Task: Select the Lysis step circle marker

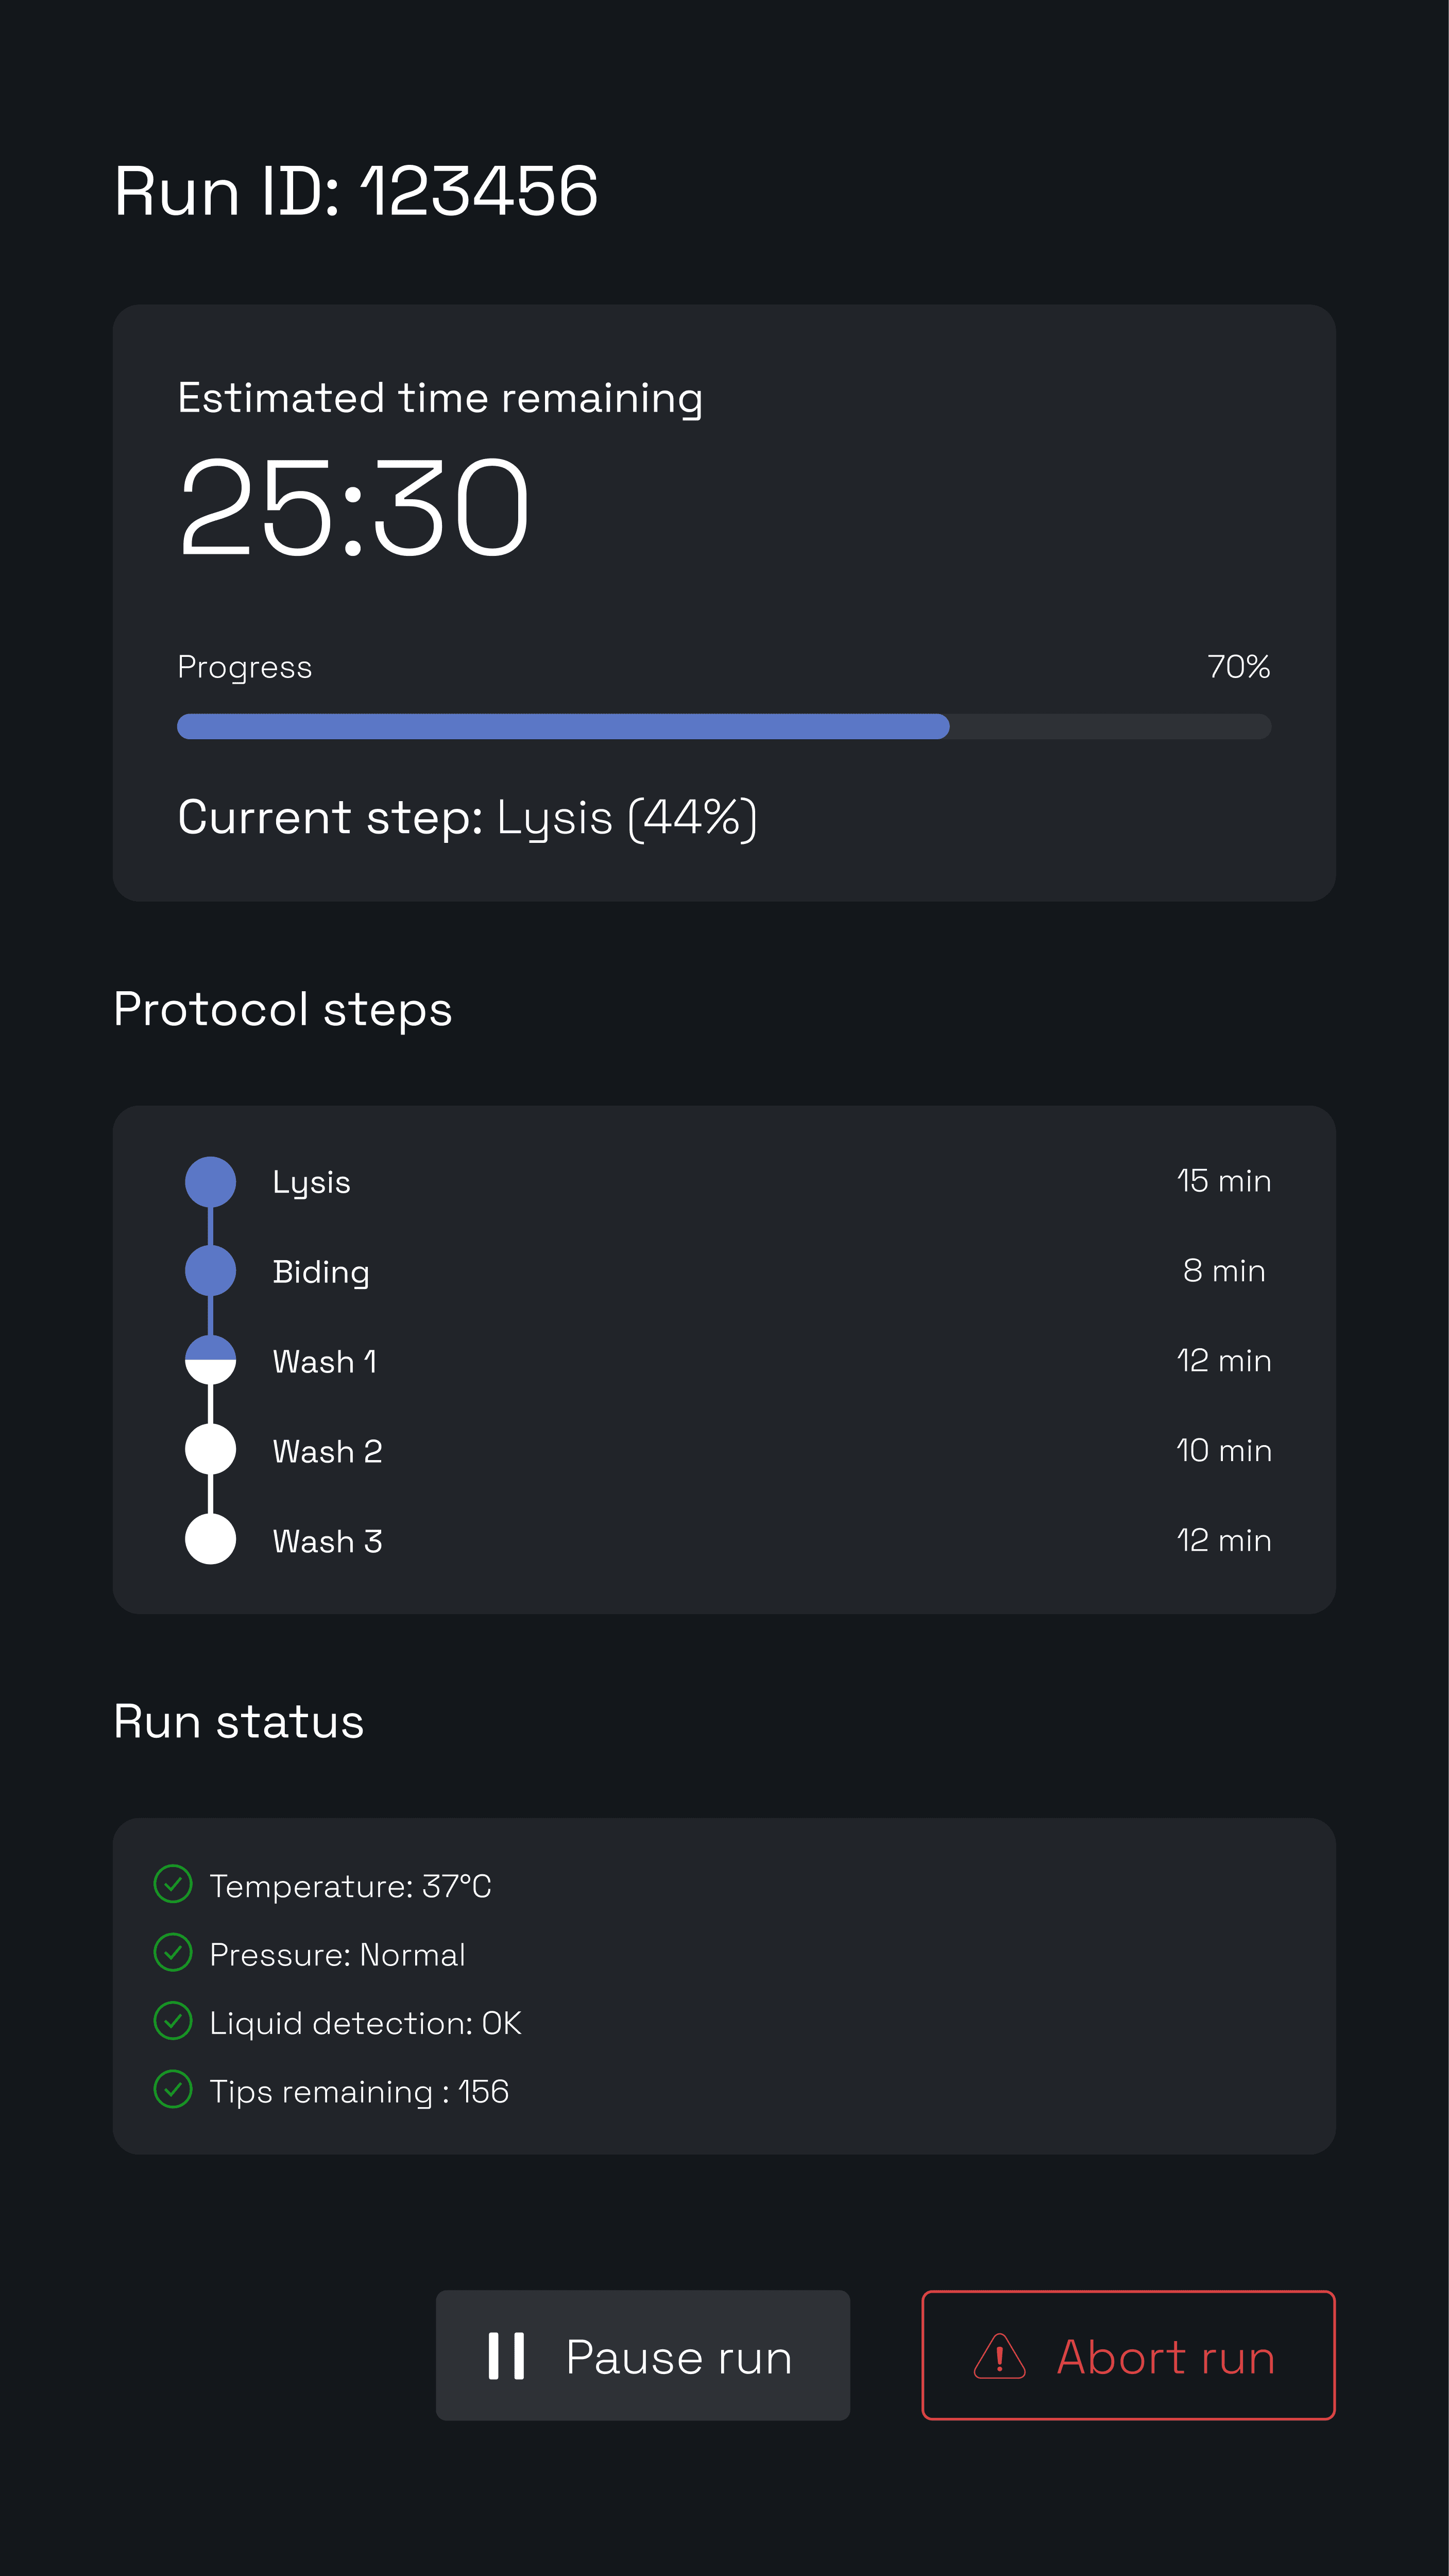Action: point(211,1181)
